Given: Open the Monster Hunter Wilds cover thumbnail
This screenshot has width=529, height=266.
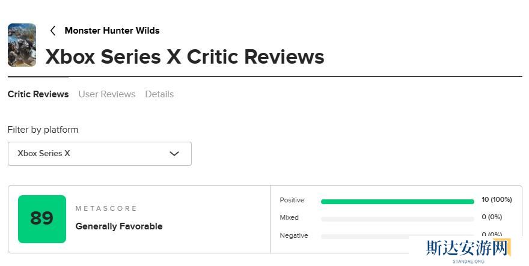Looking at the screenshot, I should point(22,45).
